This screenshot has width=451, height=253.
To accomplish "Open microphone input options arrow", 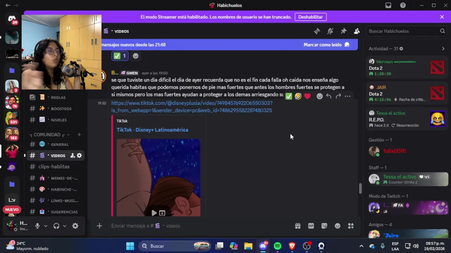I will (x=45, y=226).
